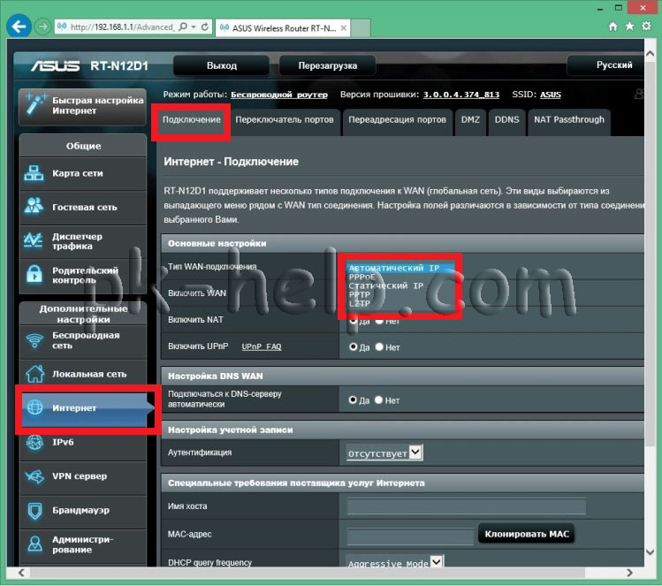Click the ASUS logo
Image resolution: width=662 pixels, height=586 pixels.
click(56, 66)
